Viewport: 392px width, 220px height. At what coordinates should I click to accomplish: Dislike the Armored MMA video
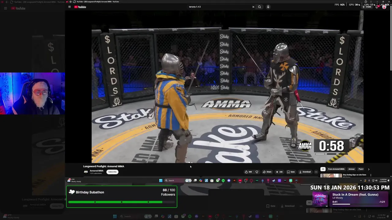coord(257,172)
